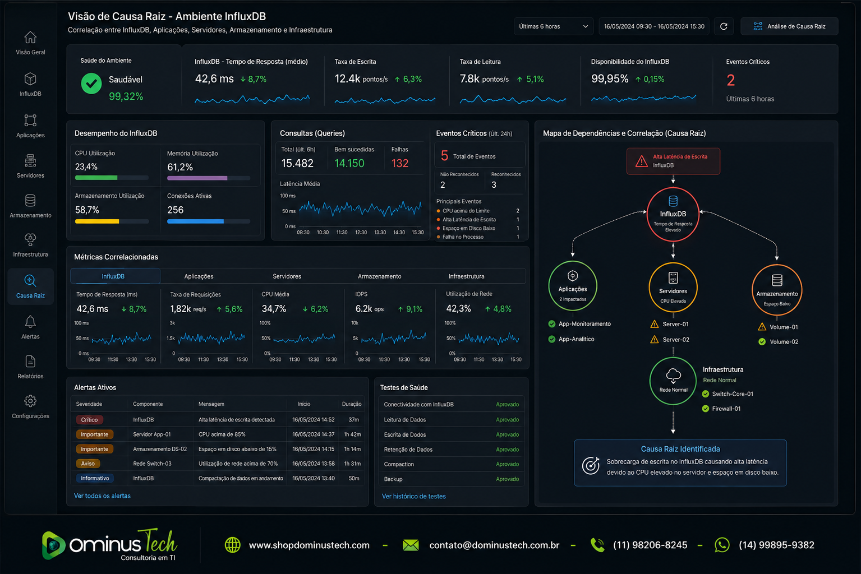Click the green check beside App-Monitoramento
The height and width of the screenshot is (574, 861).
(x=551, y=324)
